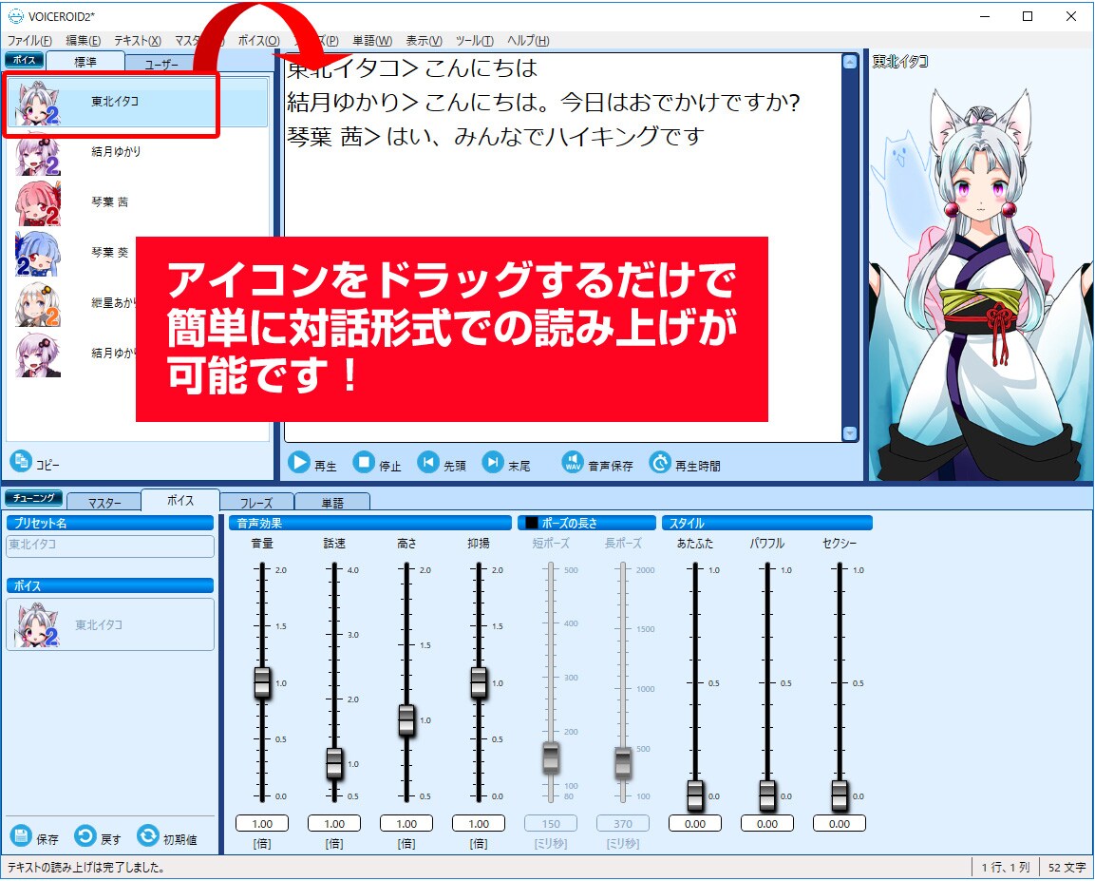Select 東北イタコ voice avatar in list
Image resolution: width=1095 pixels, height=881 pixels.
click(38, 104)
